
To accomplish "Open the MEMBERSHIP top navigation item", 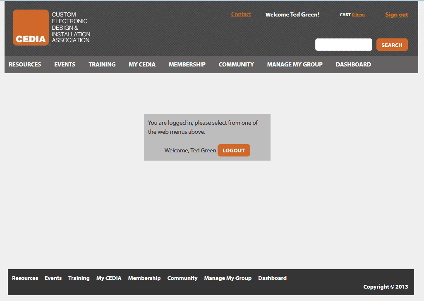I will coord(187,64).
